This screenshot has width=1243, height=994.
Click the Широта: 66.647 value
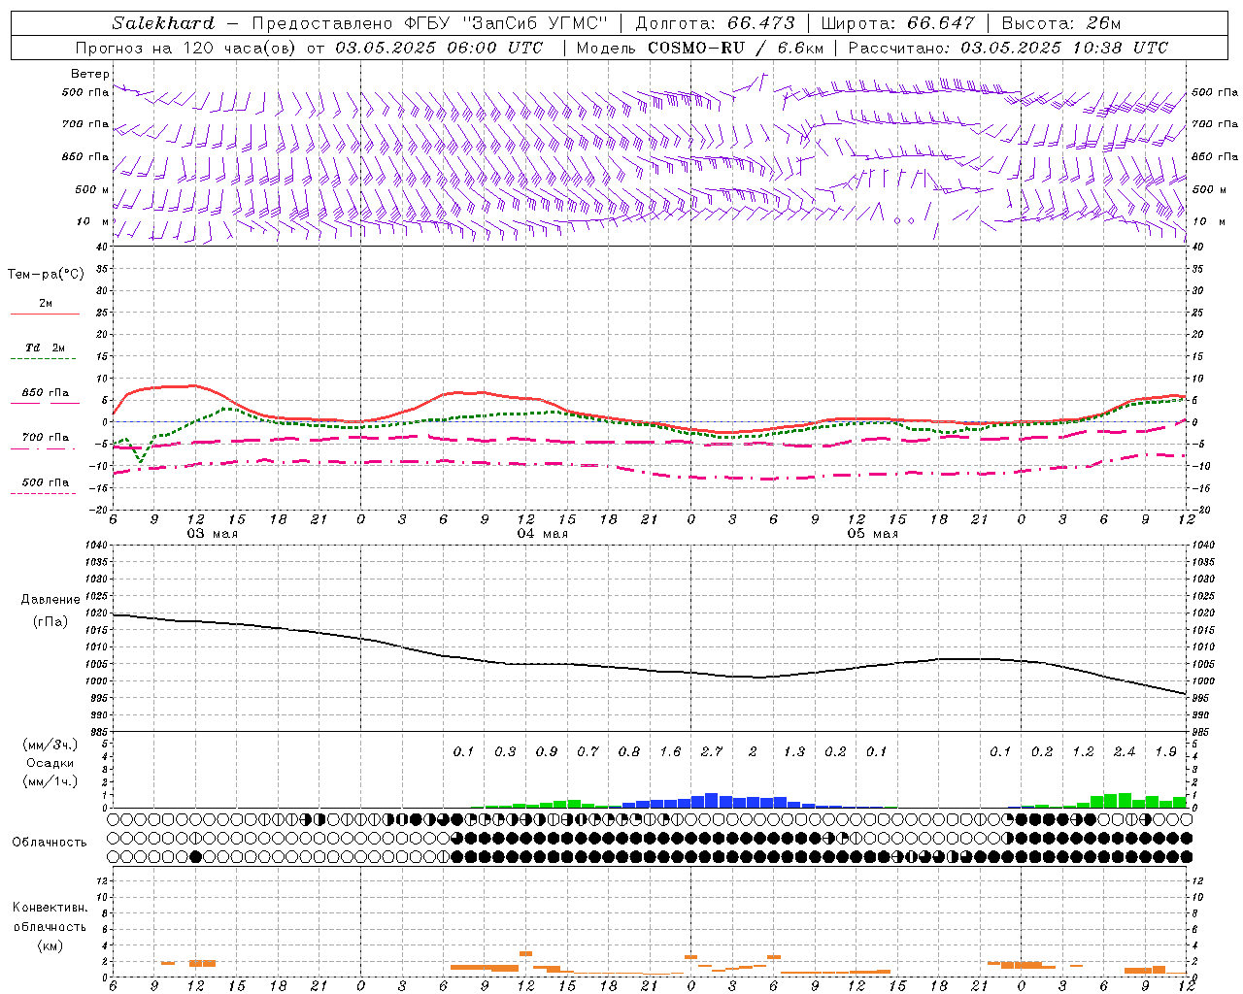click(897, 23)
